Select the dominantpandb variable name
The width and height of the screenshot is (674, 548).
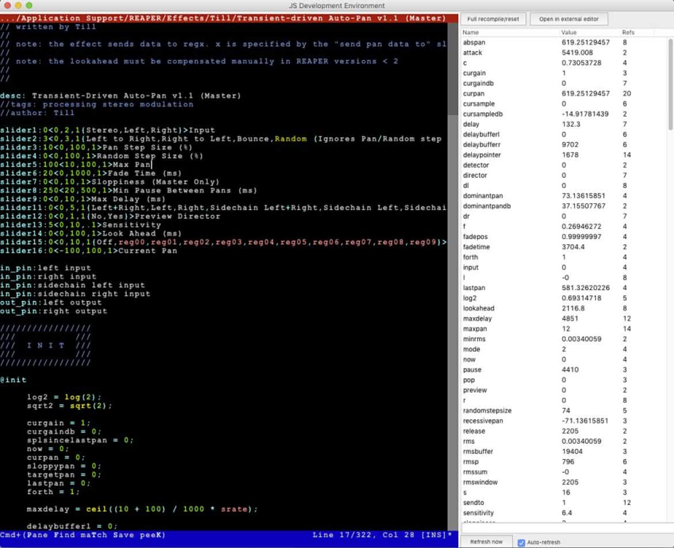pos(487,206)
